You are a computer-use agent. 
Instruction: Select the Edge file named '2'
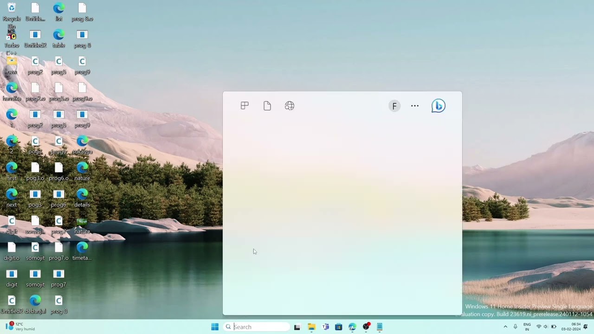[x=12, y=145]
